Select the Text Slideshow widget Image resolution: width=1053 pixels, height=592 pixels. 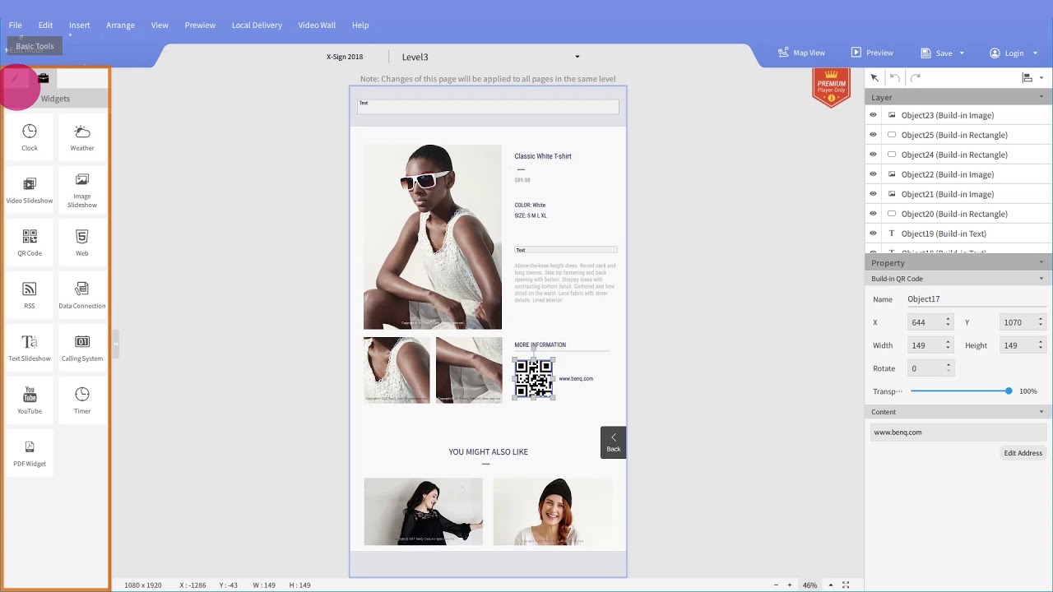(30, 348)
